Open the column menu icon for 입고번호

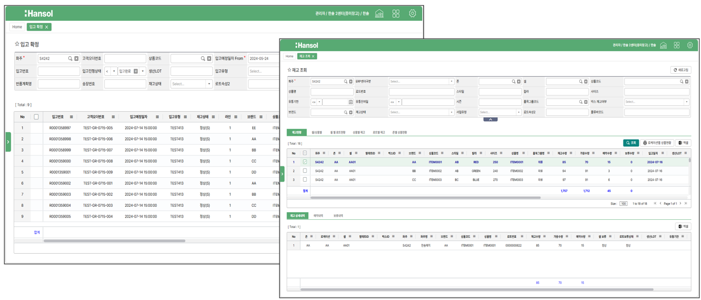[71, 117]
